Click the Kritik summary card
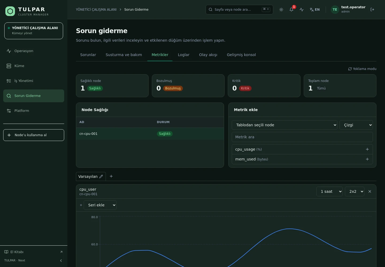 tap(264, 86)
